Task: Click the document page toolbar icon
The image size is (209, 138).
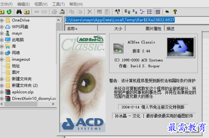Action: click(x=107, y=12)
